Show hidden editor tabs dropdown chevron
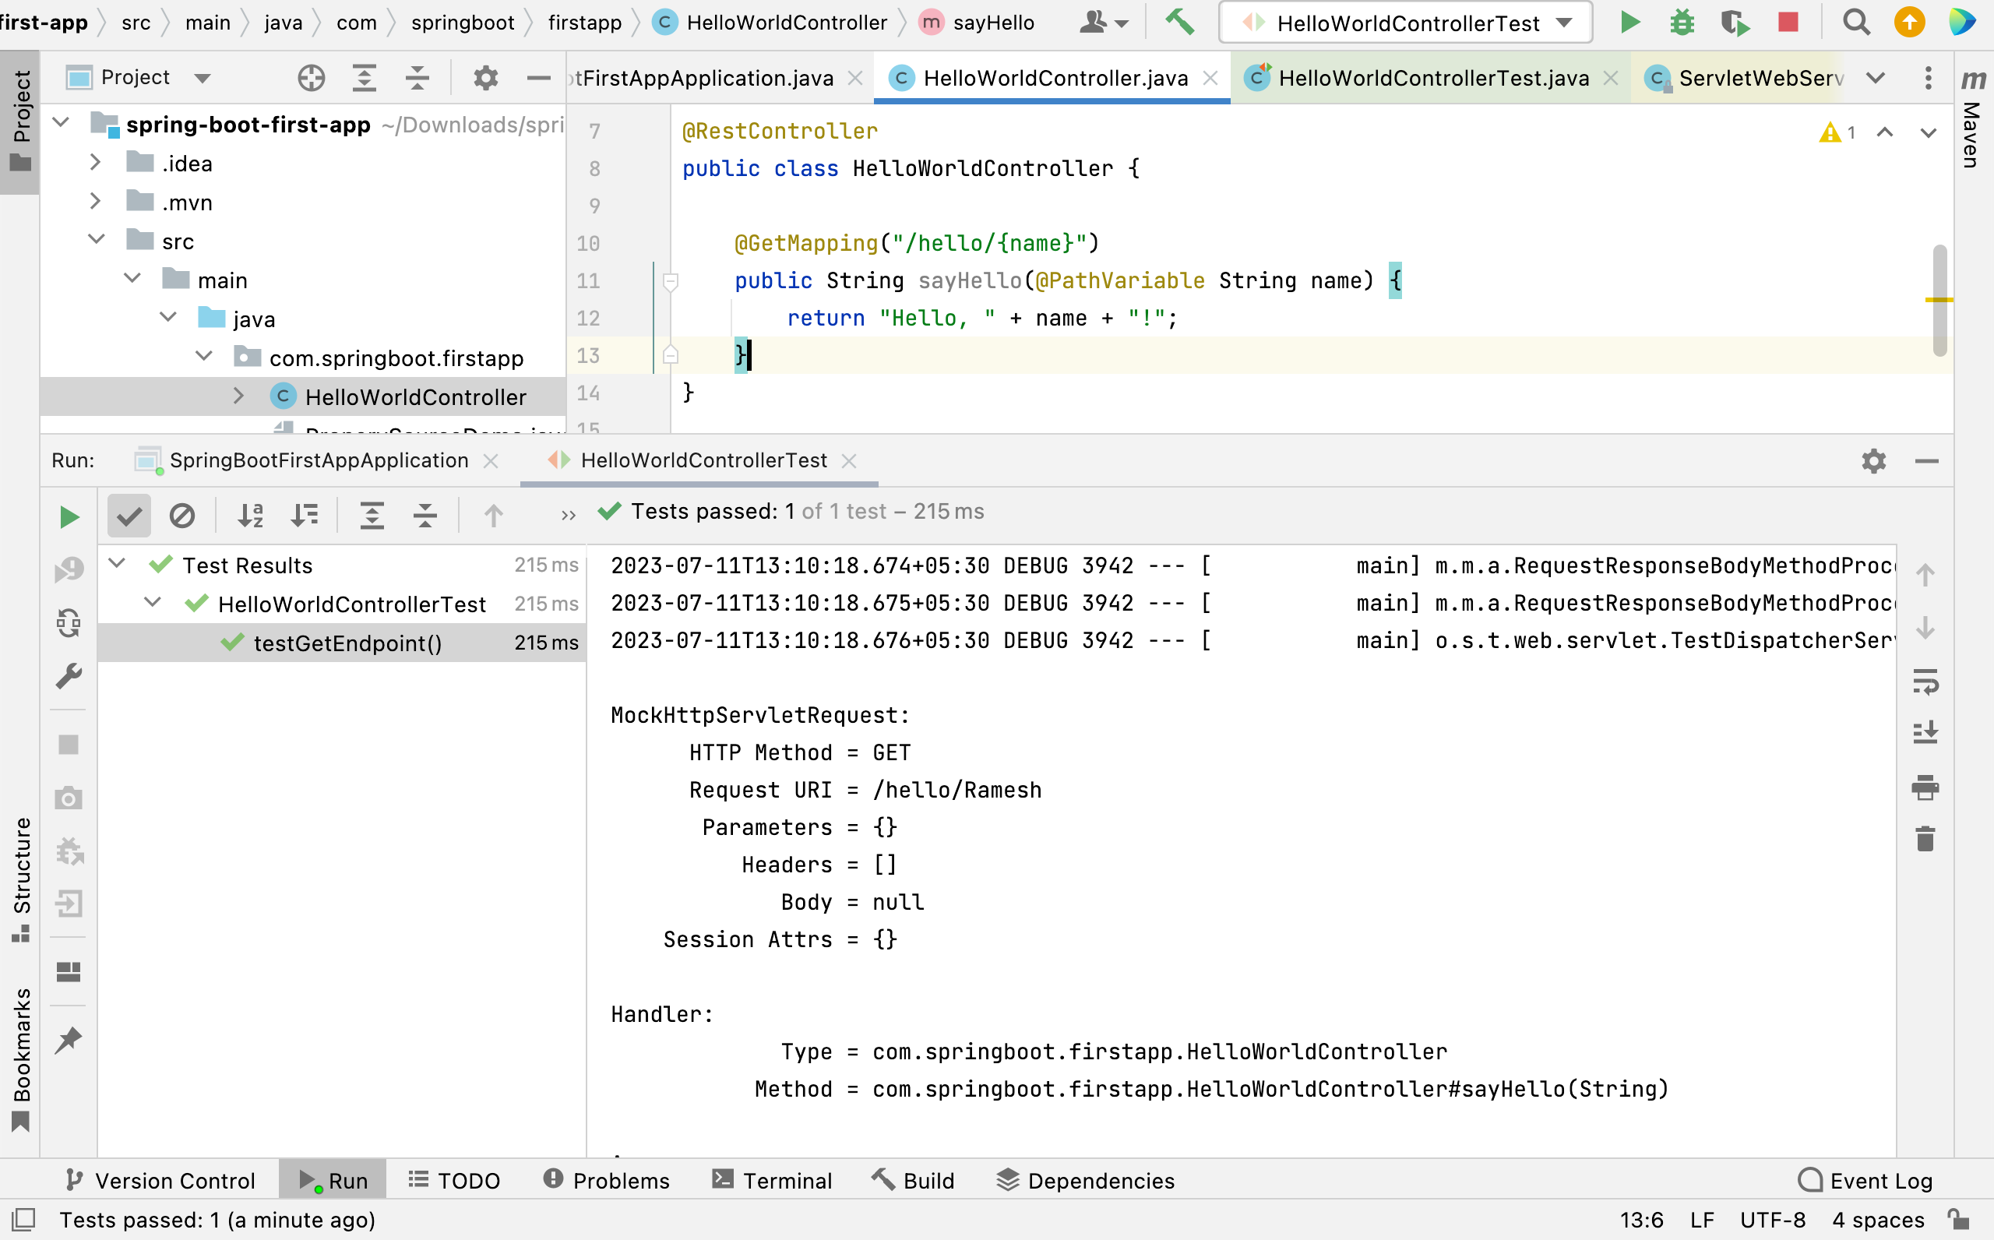The width and height of the screenshot is (1994, 1240). click(1876, 78)
